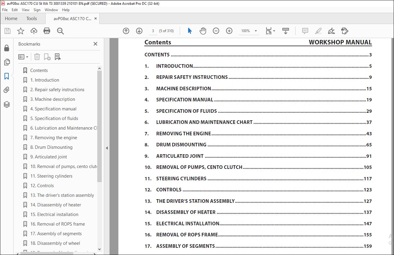Click the upload to cloud icon

coord(34,31)
